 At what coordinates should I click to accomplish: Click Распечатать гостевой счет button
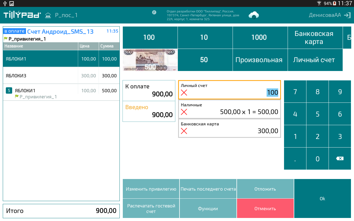(x=151, y=209)
